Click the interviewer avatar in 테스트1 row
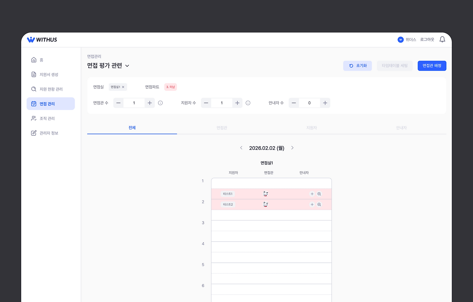 pos(266,194)
